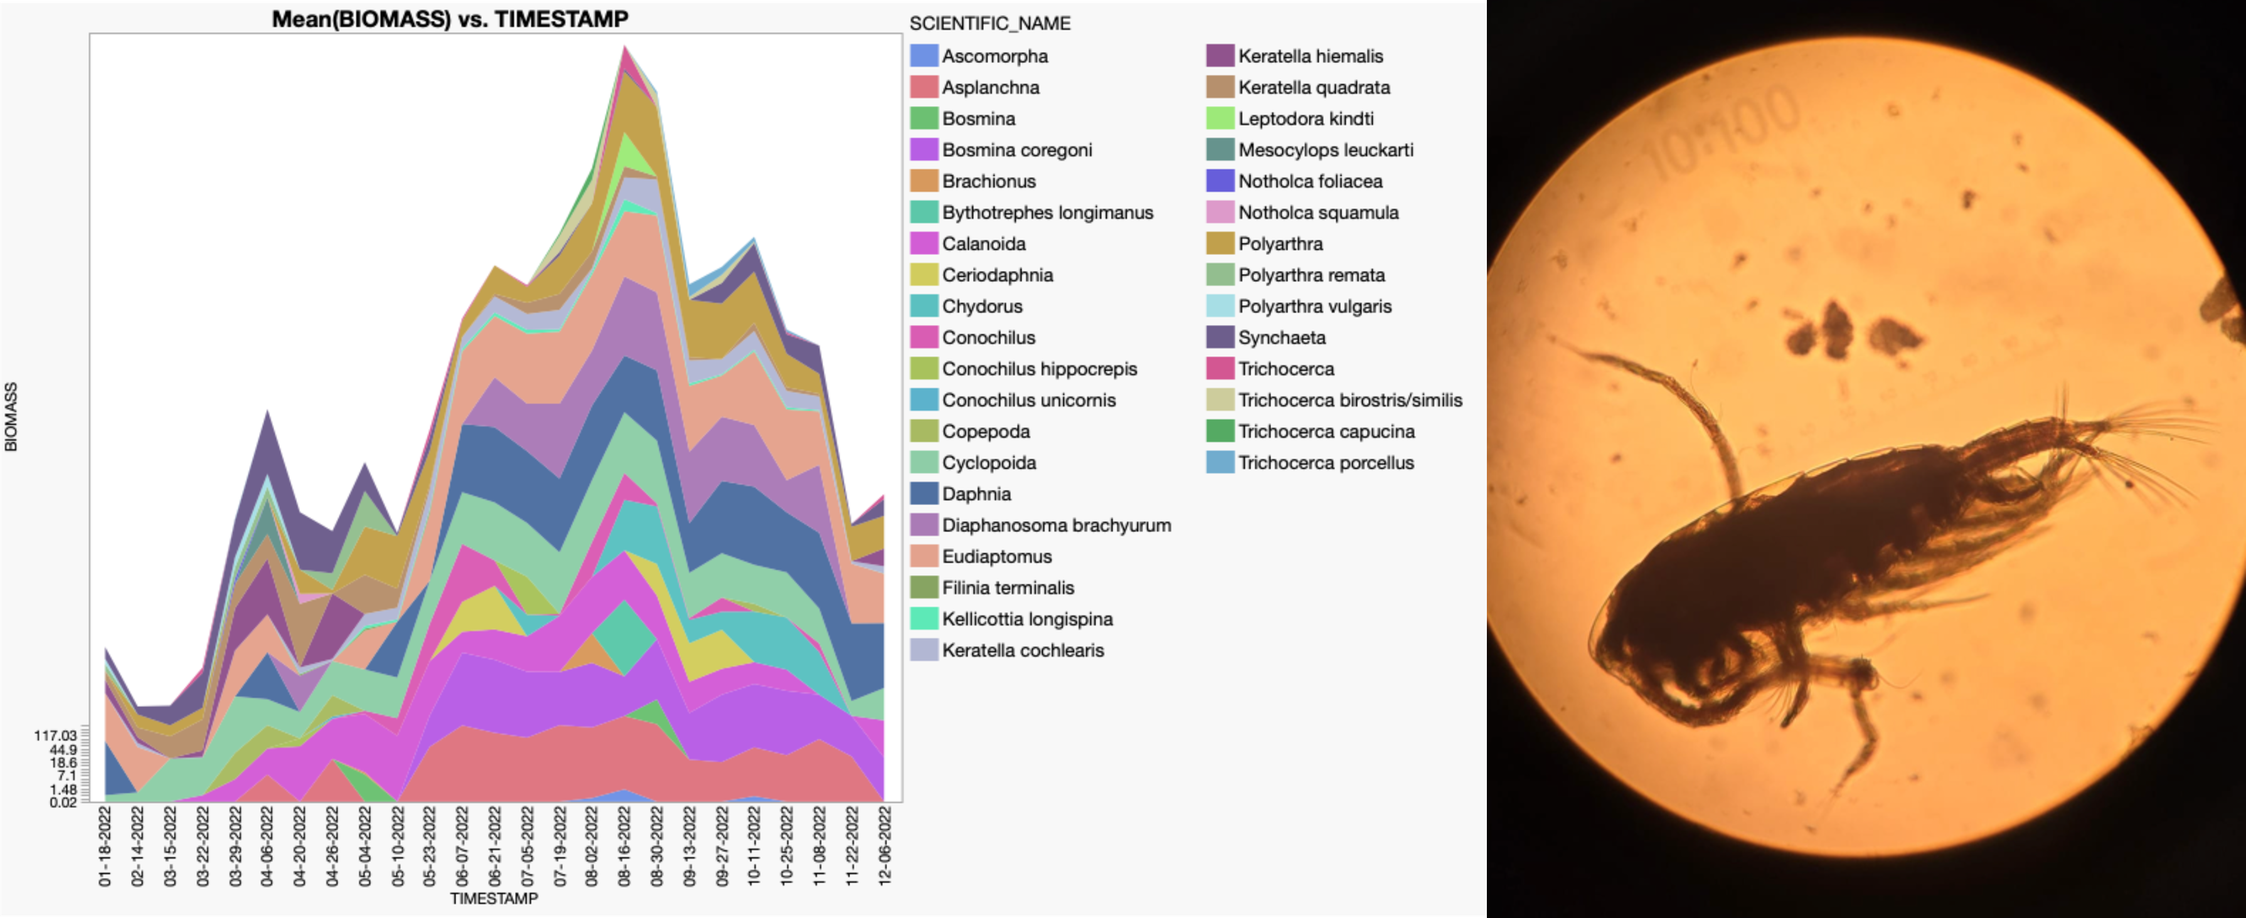
Task: Click the Daphnia legend color swatch
Action: [923, 493]
